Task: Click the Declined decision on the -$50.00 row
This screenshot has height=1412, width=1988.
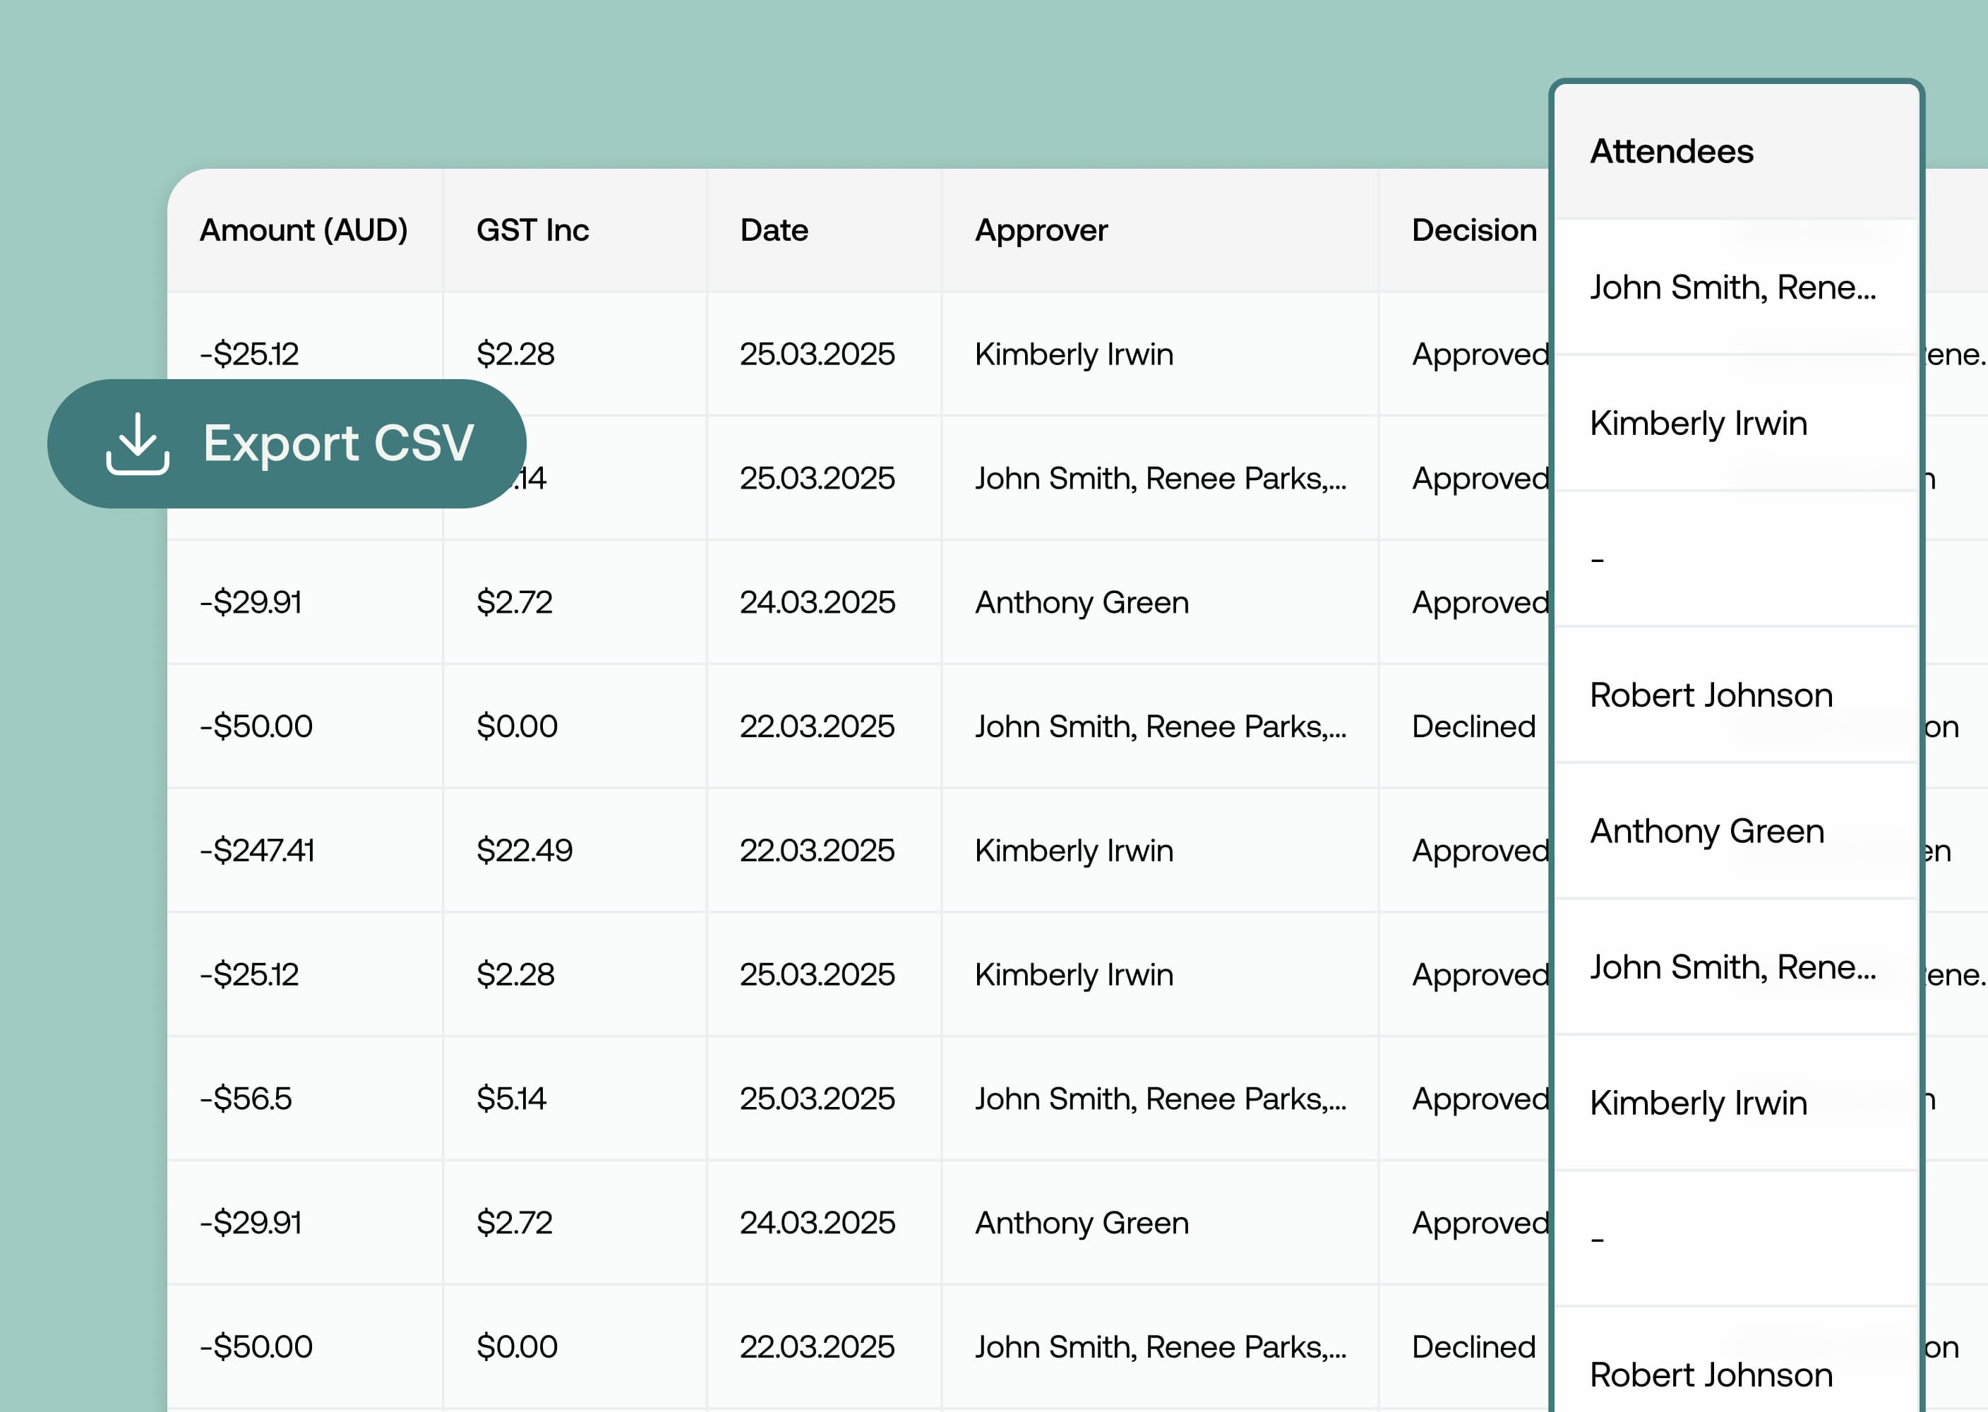Action: tap(1473, 726)
